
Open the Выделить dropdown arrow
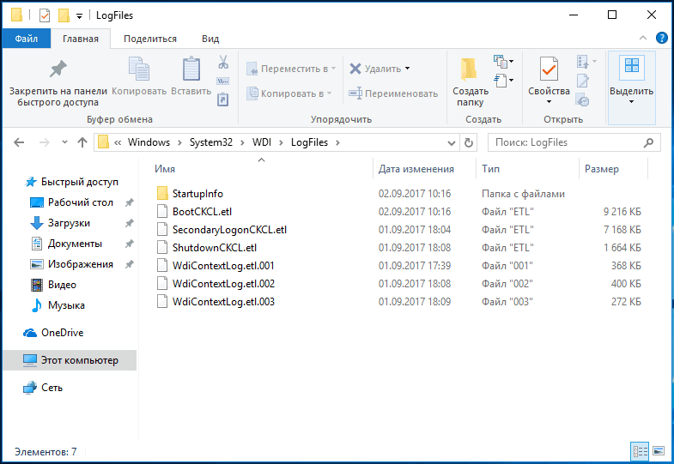pyautogui.click(x=631, y=102)
